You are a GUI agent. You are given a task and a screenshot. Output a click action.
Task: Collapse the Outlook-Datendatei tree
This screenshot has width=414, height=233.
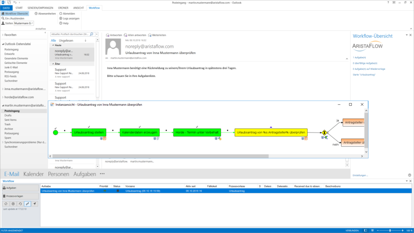coord(3,44)
